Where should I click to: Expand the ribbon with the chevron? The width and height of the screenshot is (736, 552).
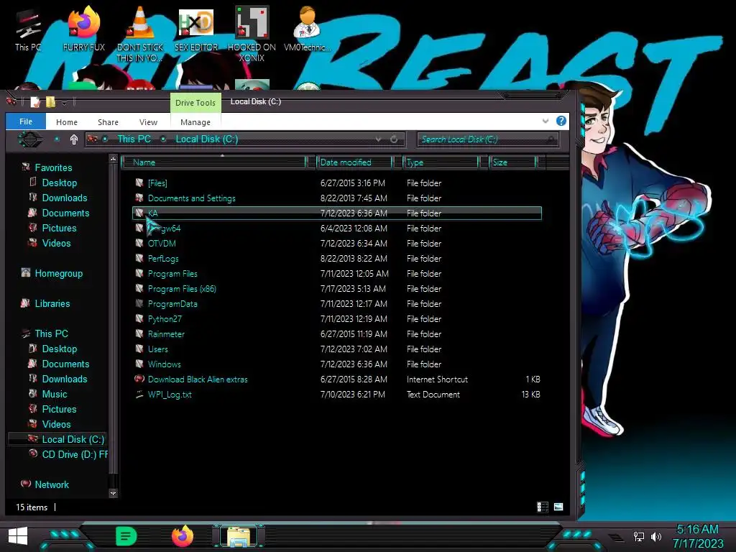click(546, 121)
